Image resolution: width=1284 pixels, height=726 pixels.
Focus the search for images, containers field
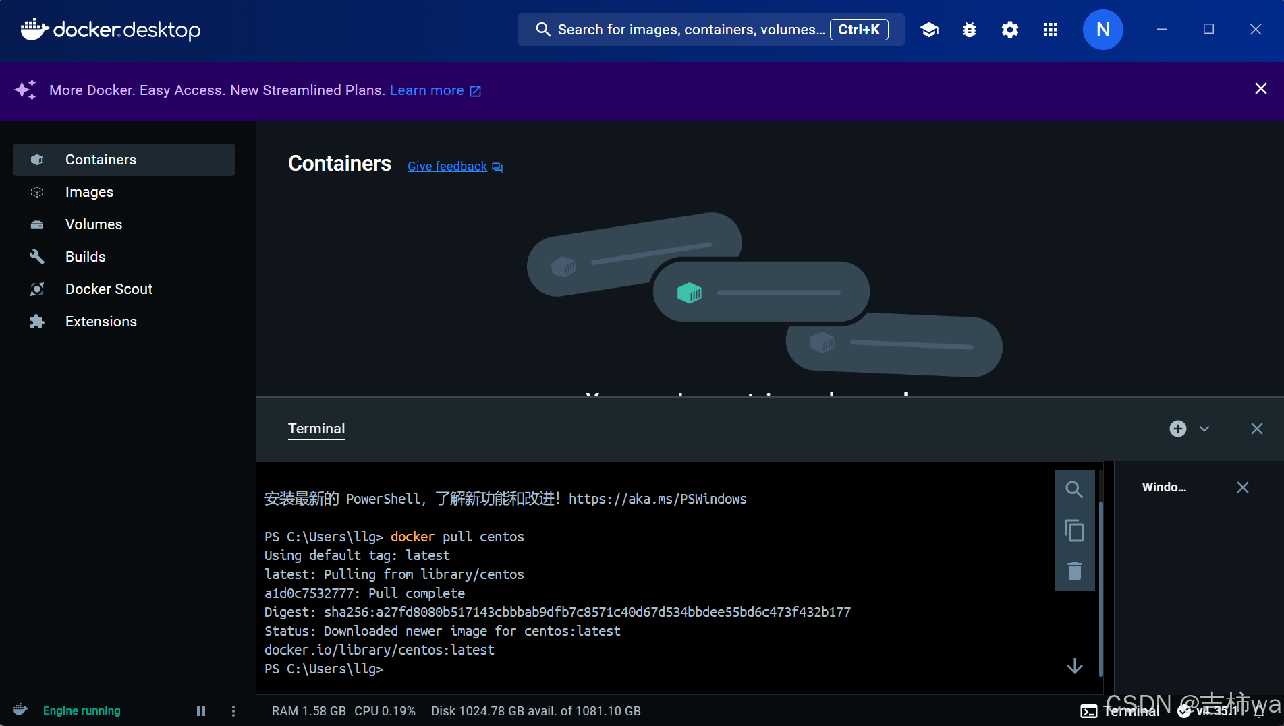710,30
